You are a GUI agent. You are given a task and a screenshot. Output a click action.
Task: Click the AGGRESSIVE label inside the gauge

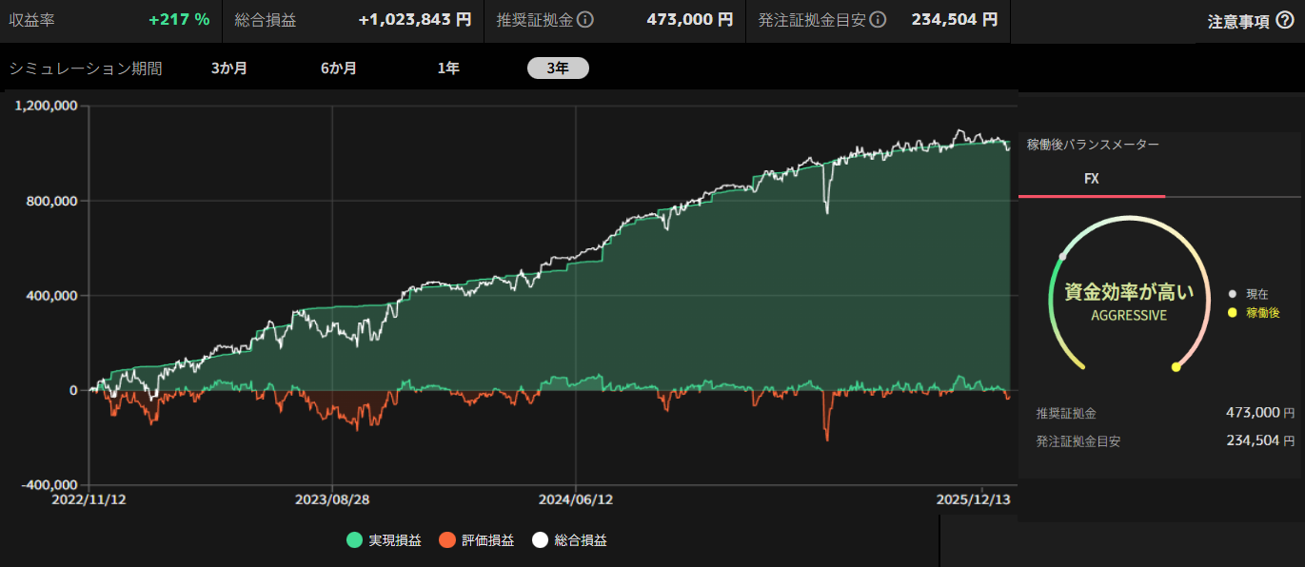tap(1128, 315)
